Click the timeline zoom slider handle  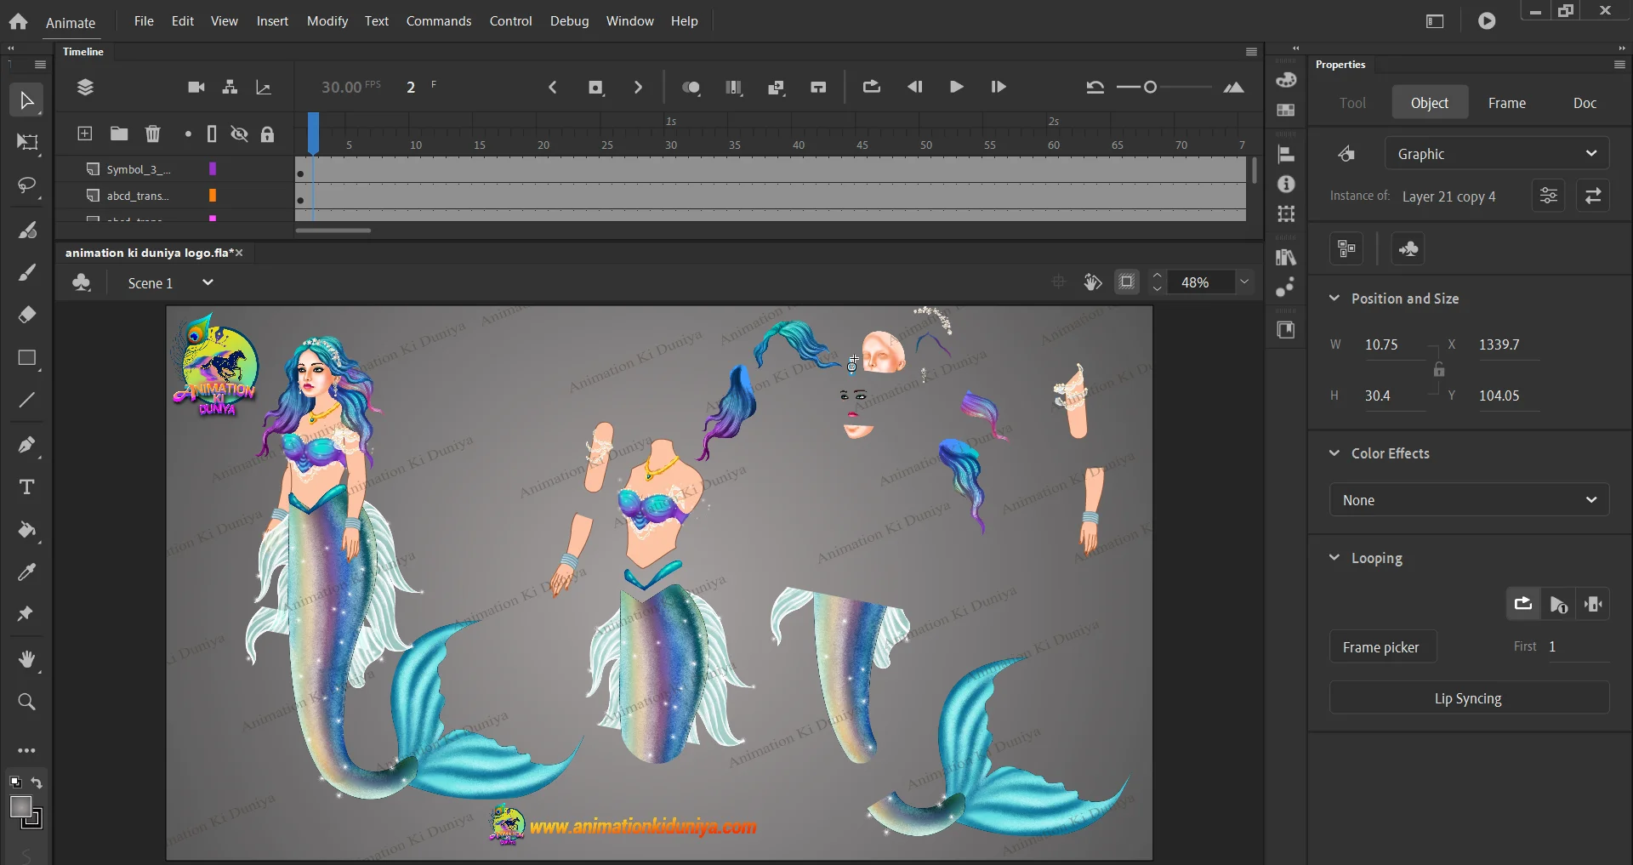click(x=1150, y=87)
